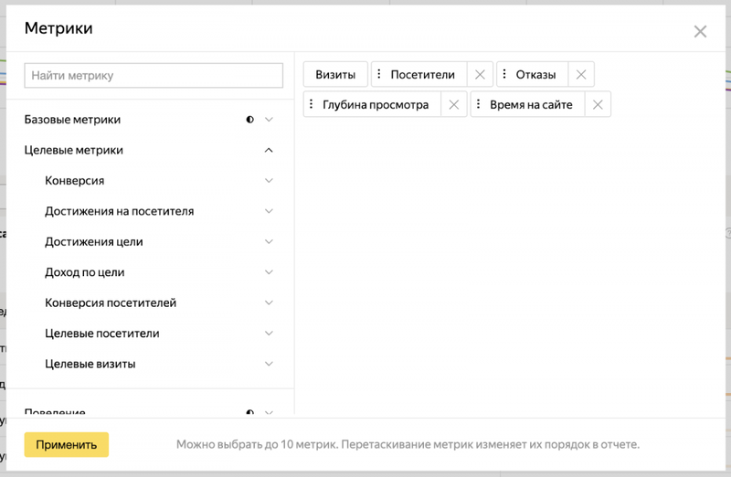This screenshot has height=477, width=731.
Task: Expand the Базовые метрики section
Action: point(269,120)
